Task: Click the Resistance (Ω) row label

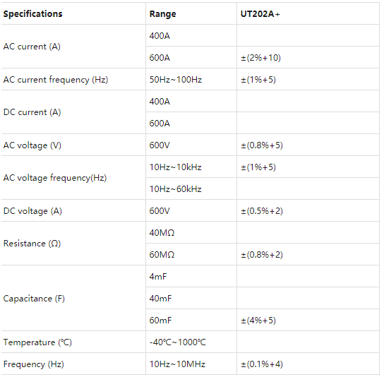Action: (x=32, y=244)
